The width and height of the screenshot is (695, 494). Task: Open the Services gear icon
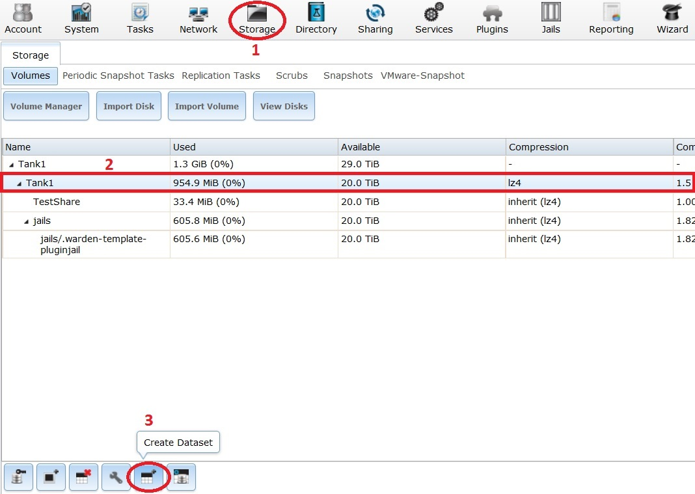coord(433,20)
